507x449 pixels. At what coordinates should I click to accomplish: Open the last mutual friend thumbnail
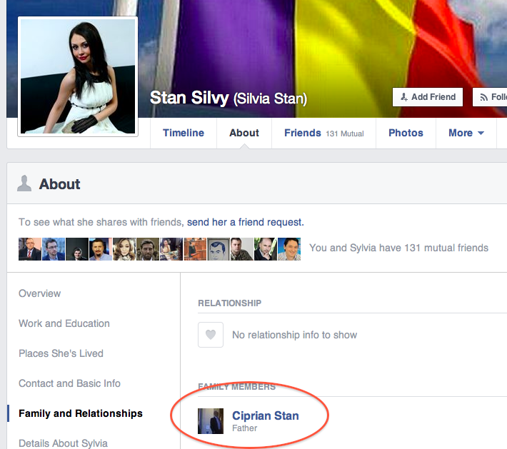pos(288,248)
